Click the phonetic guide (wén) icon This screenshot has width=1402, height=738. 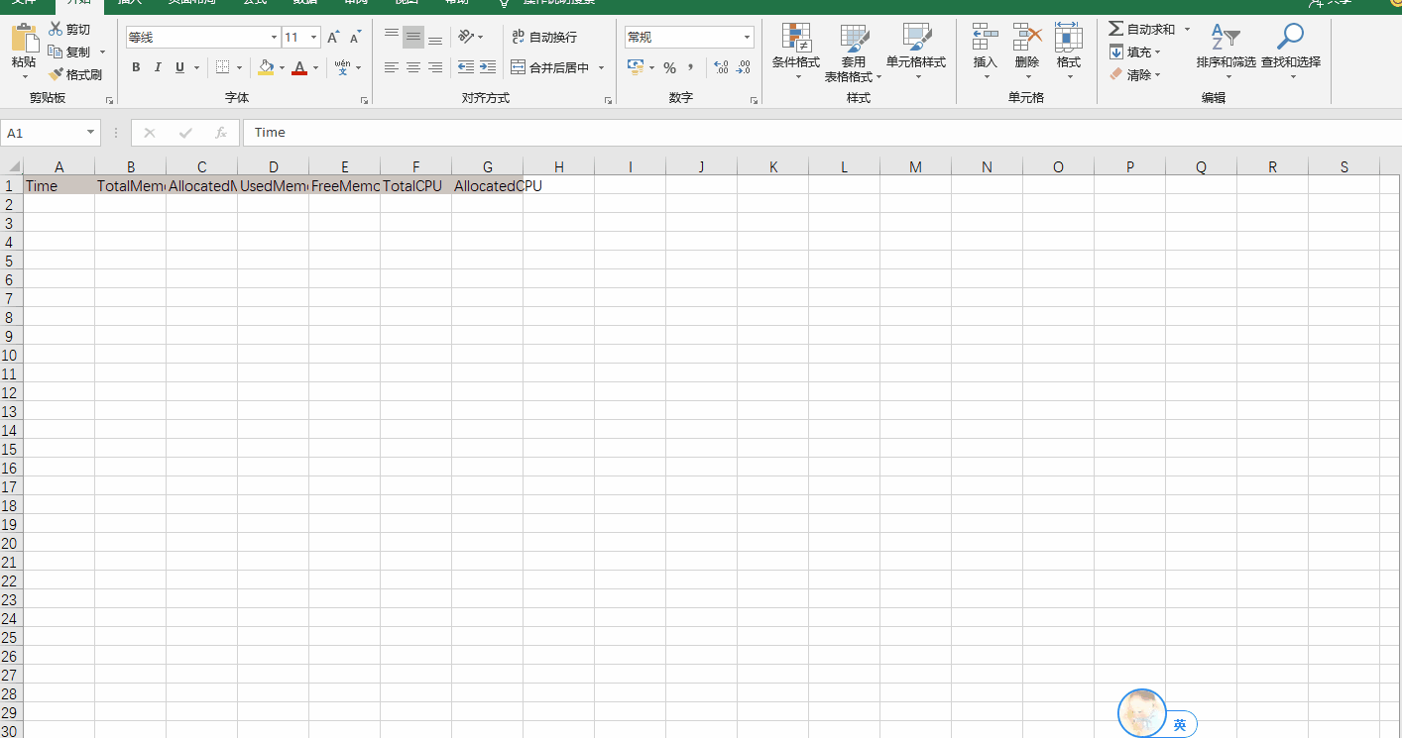[x=342, y=67]
